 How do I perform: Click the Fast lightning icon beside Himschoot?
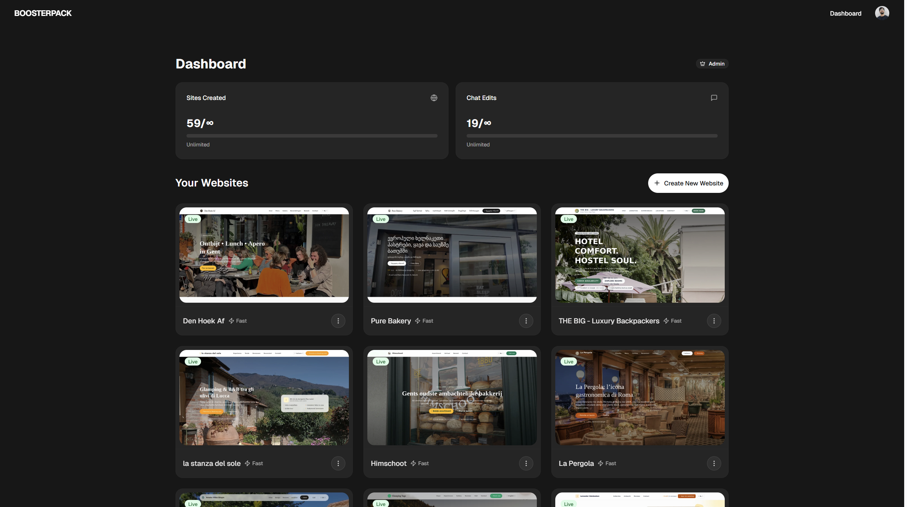tap(413, 463)
